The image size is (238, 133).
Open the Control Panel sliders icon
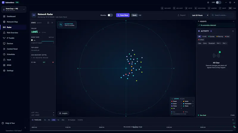(x=4, y=49)
